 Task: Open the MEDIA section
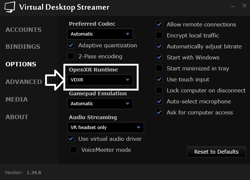[16, 99]
